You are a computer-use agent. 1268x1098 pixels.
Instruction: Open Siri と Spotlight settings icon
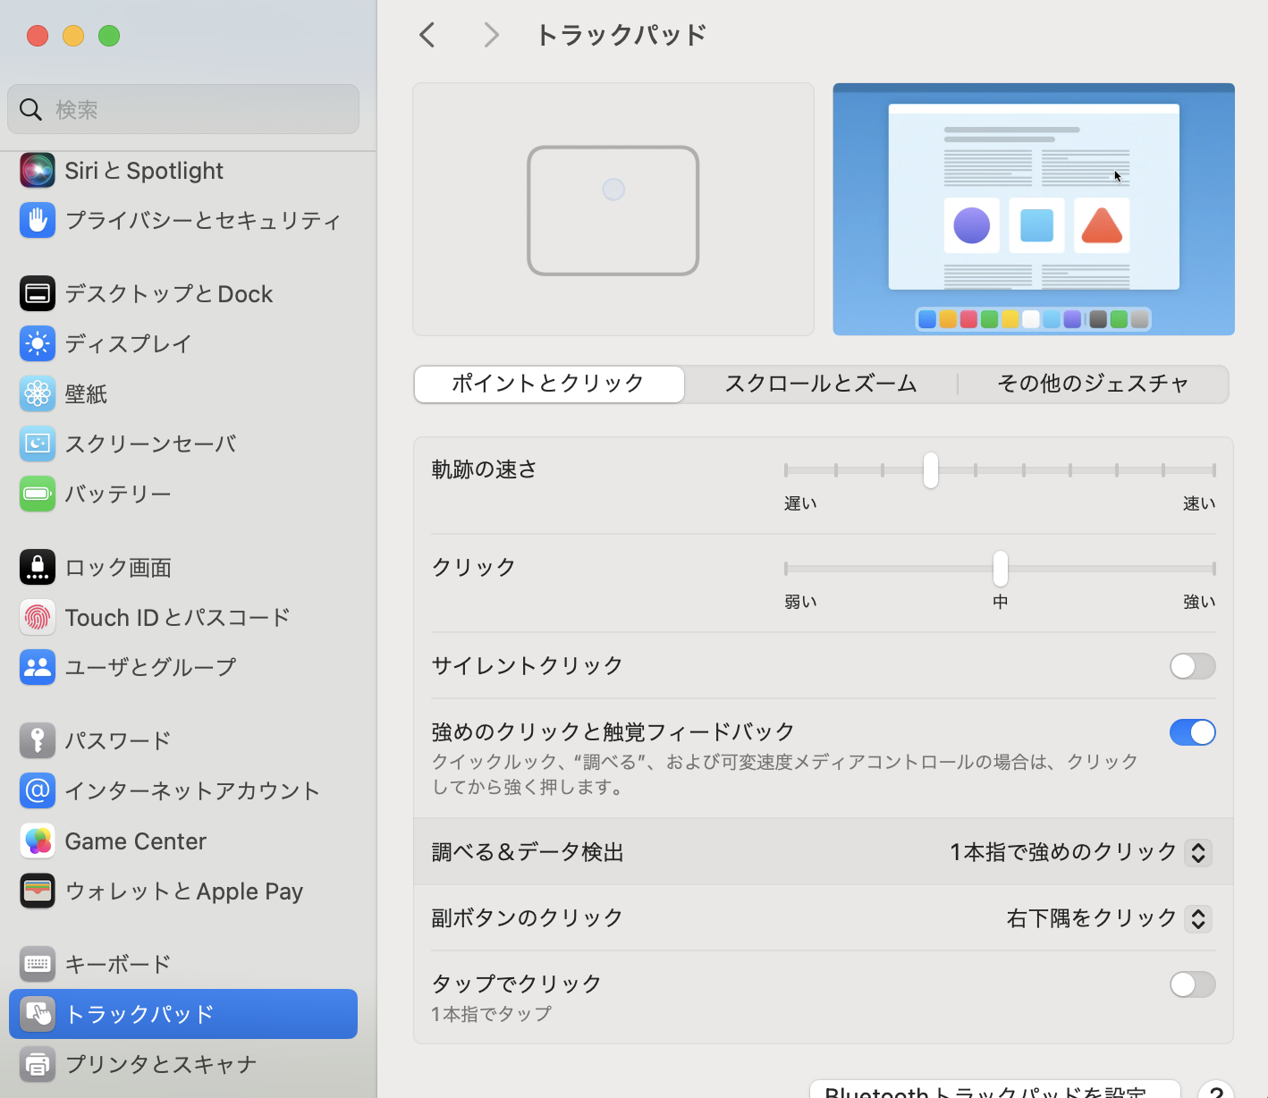click(37, 170)
